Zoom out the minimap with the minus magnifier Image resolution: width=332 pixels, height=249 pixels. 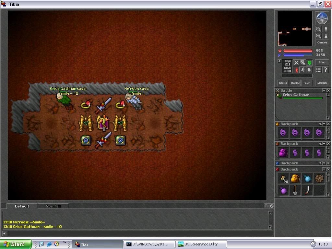pos(318,29)
